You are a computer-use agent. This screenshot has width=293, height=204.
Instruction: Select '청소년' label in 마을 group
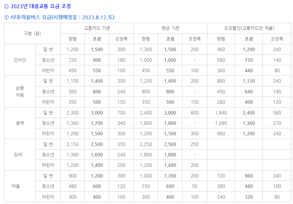pyautogui.click(x=48, y=186)
